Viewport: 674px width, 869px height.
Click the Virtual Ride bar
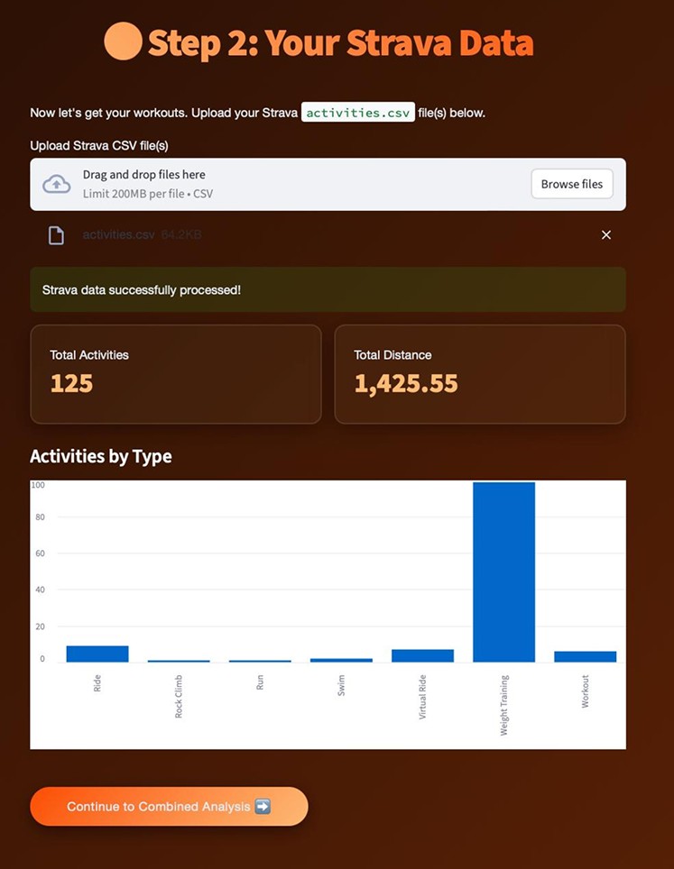coord(422,655)
